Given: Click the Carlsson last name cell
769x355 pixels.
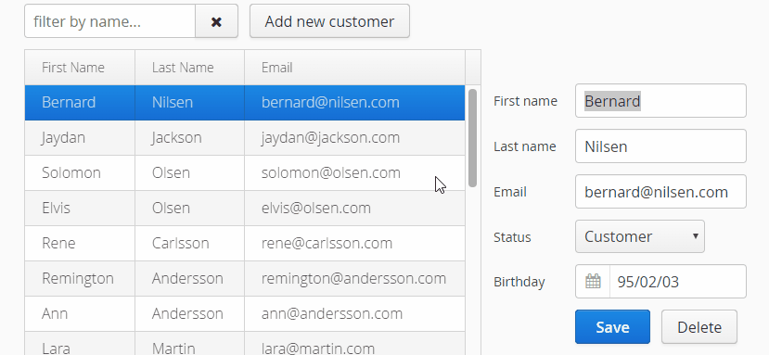Looking at the screenshot, I should 190,243.
